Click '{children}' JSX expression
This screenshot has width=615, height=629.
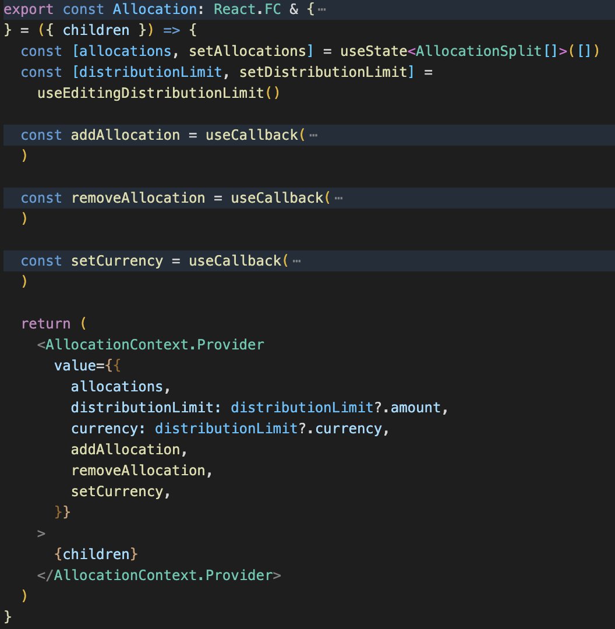tap(96, 554)
